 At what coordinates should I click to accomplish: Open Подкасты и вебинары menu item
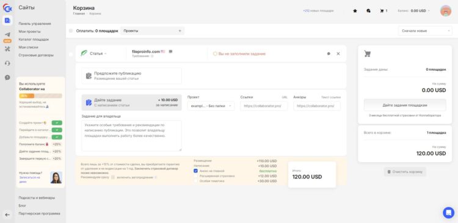pyautogui.click(x=37, y=197)
